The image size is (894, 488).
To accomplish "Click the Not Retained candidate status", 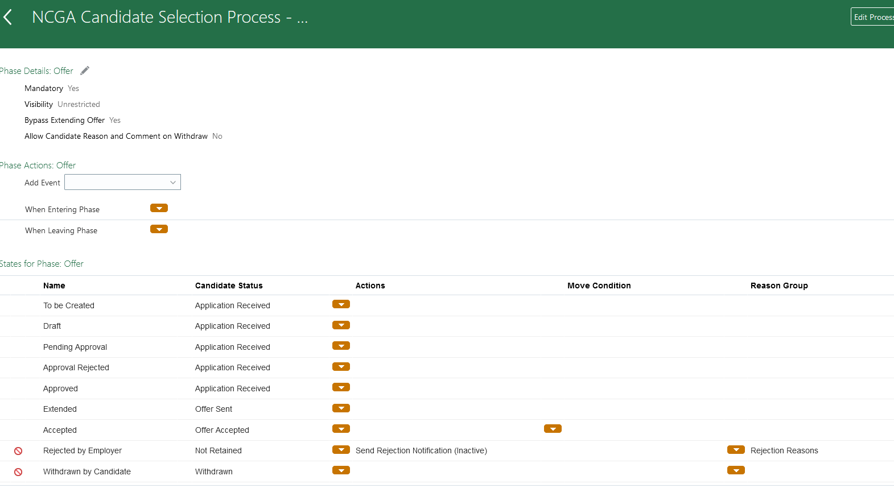I will 219,450.
